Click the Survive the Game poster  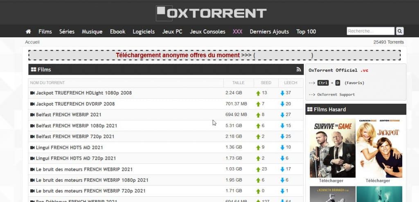pyautogui.click(x=332, y=149)
